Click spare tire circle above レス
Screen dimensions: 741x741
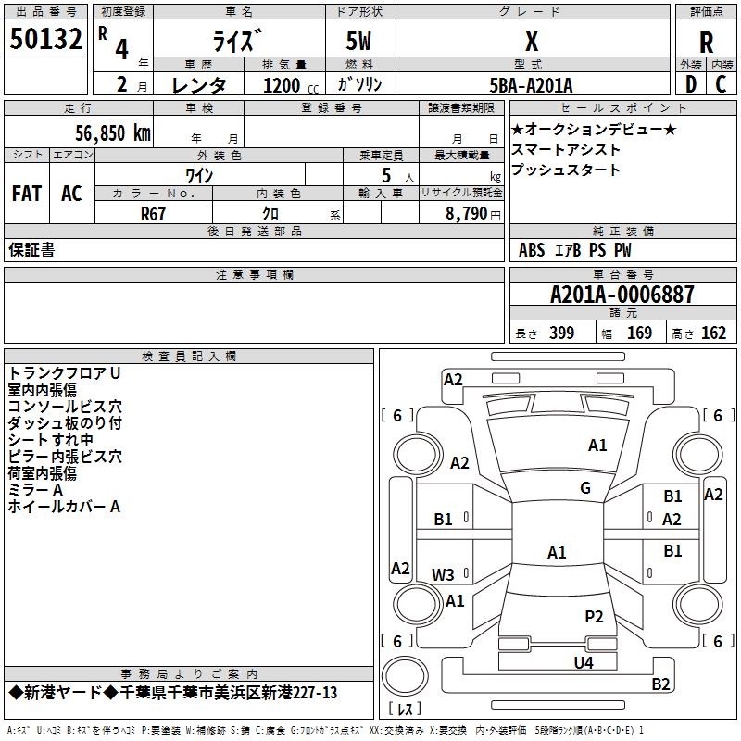405,675
